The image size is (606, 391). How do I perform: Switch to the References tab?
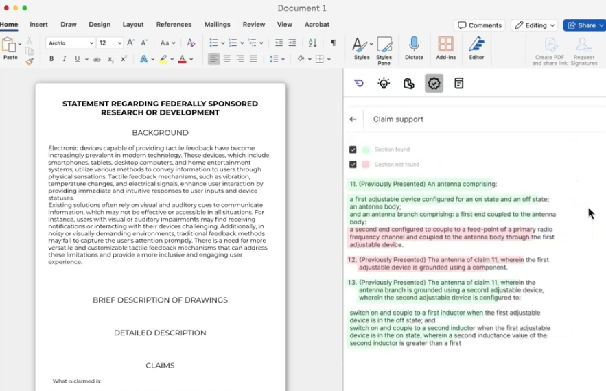[174, 25]
